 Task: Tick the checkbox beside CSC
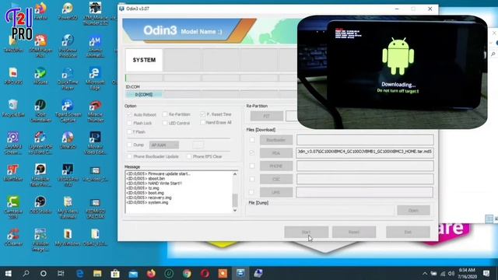(x=252, y=179)
